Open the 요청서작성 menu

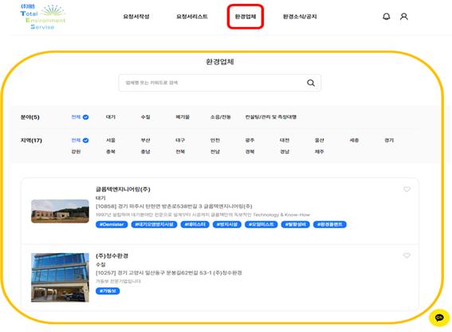click(136, 17)
